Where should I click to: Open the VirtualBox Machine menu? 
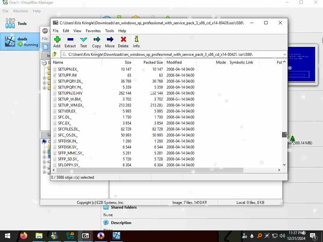pos(21,11)
